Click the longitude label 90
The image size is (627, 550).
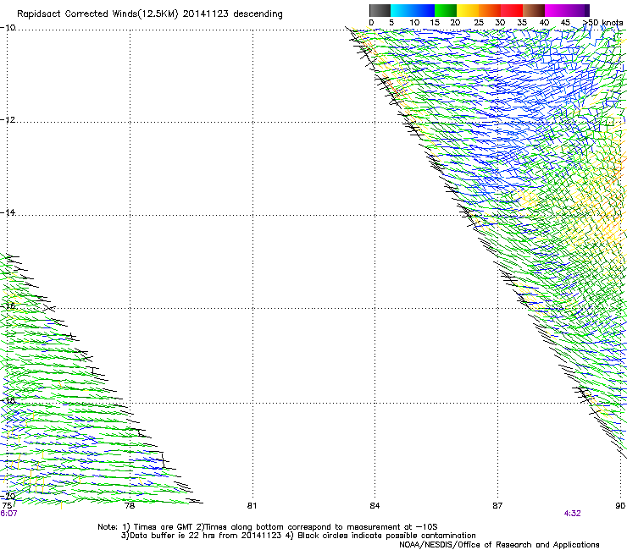(620, 506)
